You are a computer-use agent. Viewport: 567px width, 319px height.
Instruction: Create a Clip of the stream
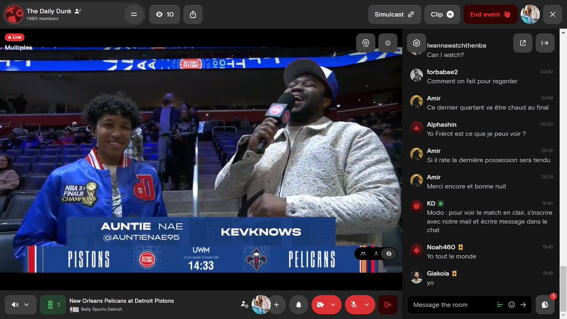click(x=442, y=14)
